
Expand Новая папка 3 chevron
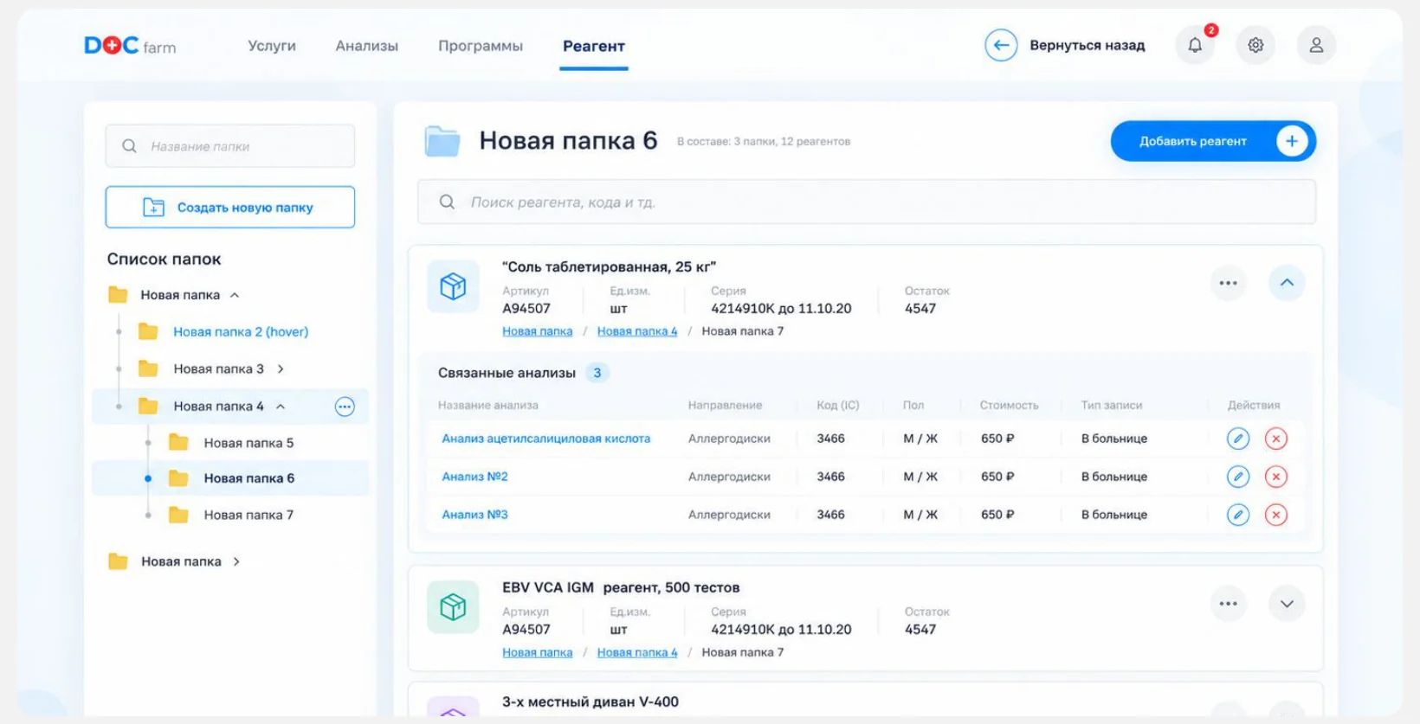[x=281, y=368]
